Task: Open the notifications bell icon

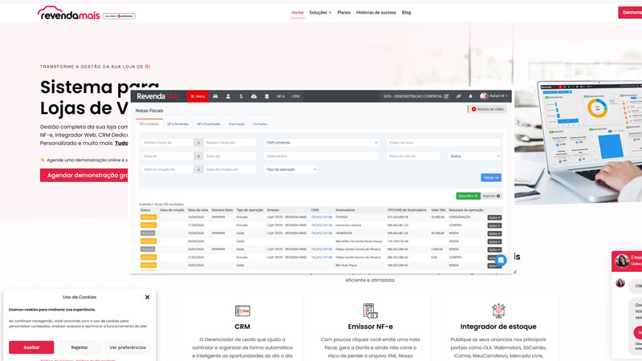Action: click(470, 96)
